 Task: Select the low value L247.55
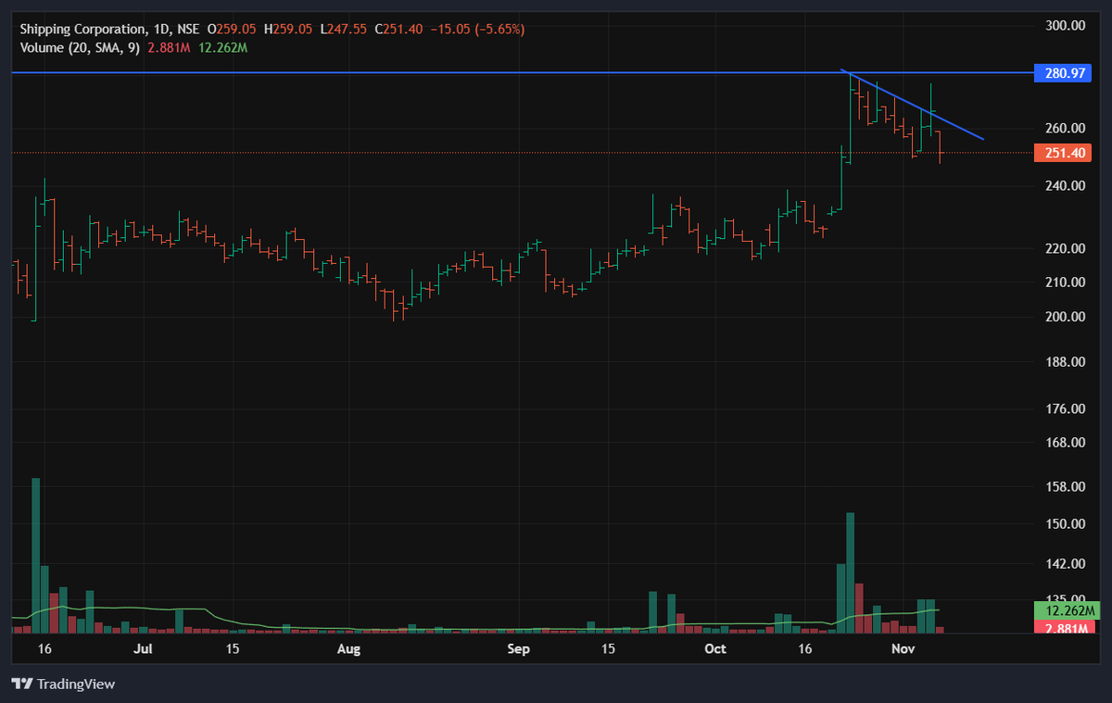pos(345,30)
